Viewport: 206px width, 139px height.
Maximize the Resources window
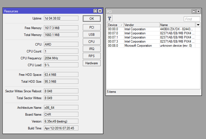point(95,11)
